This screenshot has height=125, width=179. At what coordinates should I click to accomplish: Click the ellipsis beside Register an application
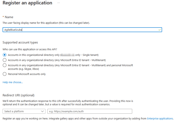point(59,3)
